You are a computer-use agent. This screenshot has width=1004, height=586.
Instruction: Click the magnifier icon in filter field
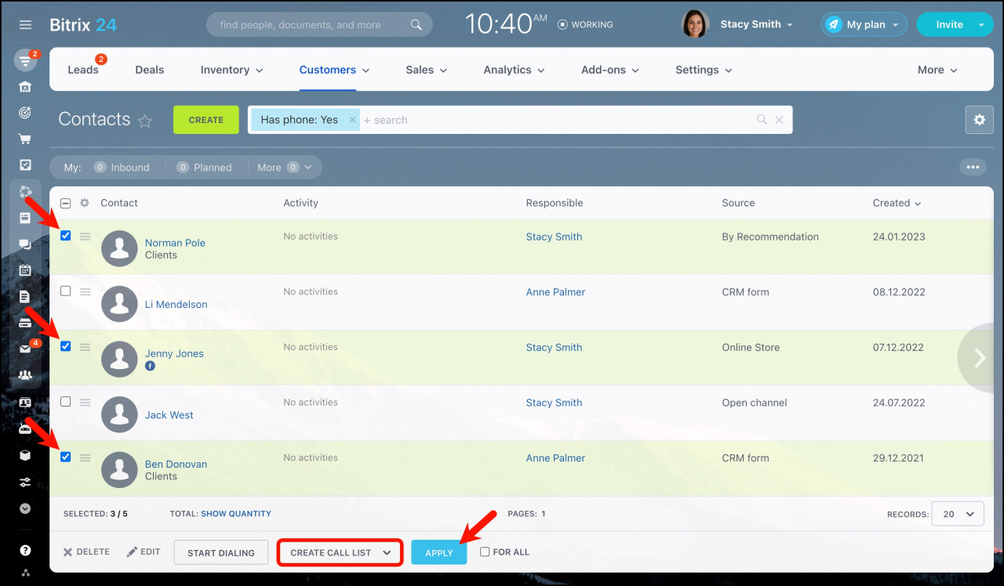[x=762, y=120]
